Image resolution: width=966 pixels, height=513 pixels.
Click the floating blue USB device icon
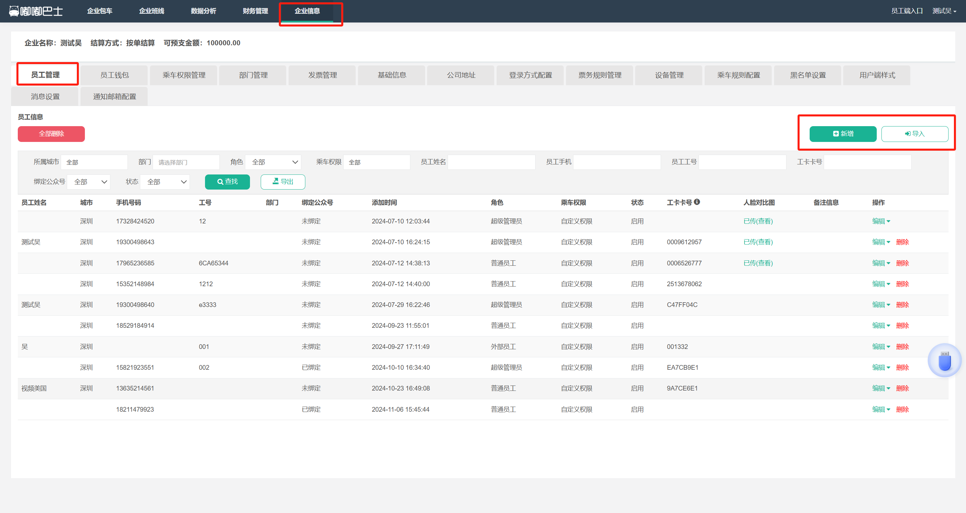pos(944,361)
